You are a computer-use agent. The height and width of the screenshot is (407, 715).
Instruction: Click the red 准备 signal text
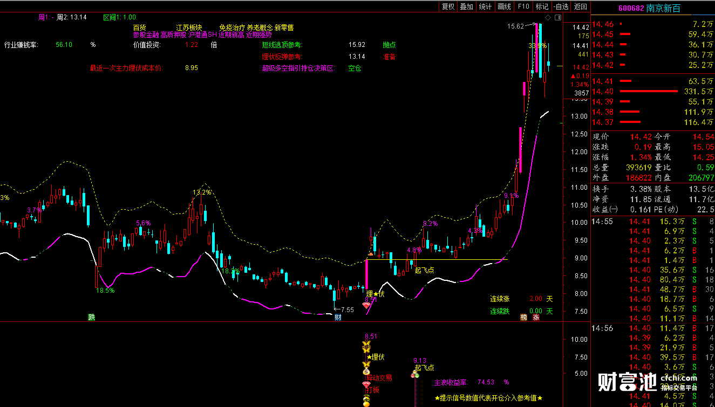pyautogui.click(x=389, y=57)
